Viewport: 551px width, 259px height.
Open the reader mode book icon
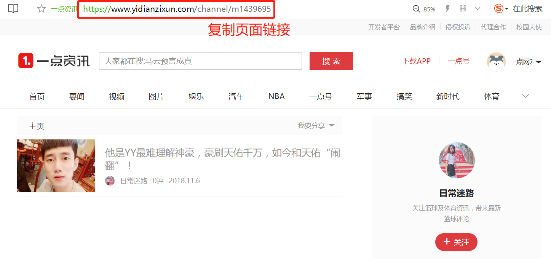click(x=13, y=9)
